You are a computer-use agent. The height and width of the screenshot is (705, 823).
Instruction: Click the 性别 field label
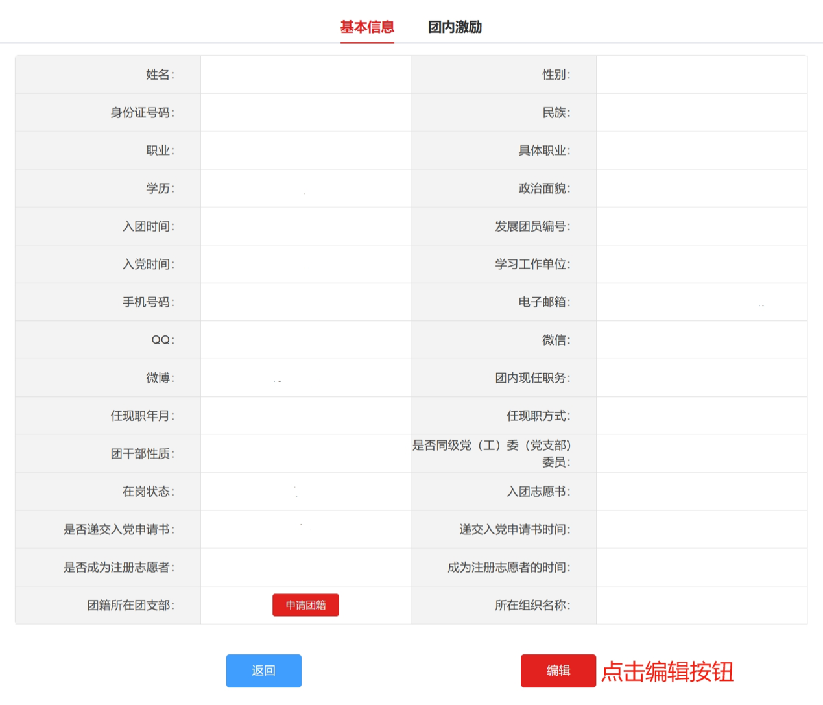click(556, 75)
